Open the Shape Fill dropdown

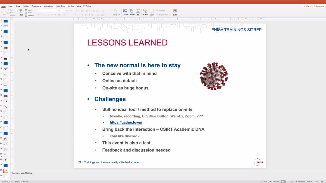[x=162, y=11]
